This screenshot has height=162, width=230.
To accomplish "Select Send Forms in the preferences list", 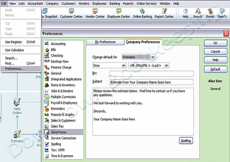I will [x=63, y=132].
